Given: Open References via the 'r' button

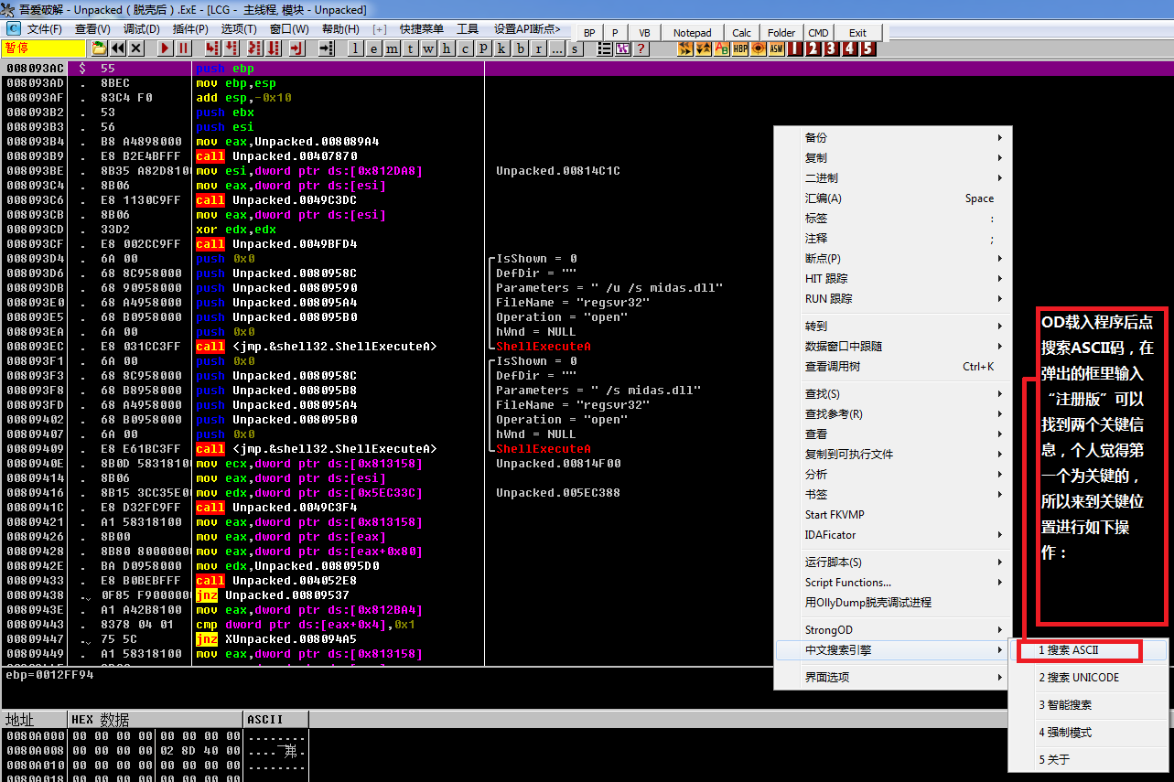Looking at the screenshot, I should click(x=539, y=48).
